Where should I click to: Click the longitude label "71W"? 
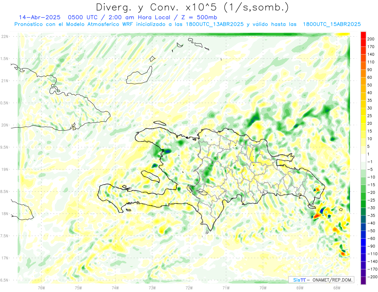point(226,288)
